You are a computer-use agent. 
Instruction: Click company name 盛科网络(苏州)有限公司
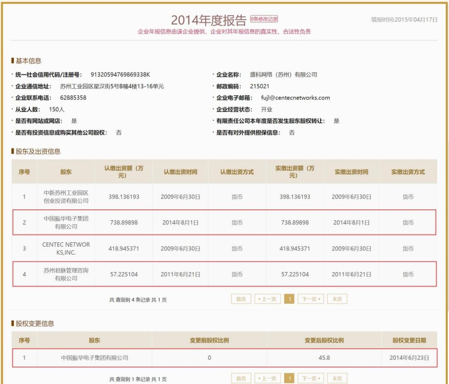click(x=284, y=74)
